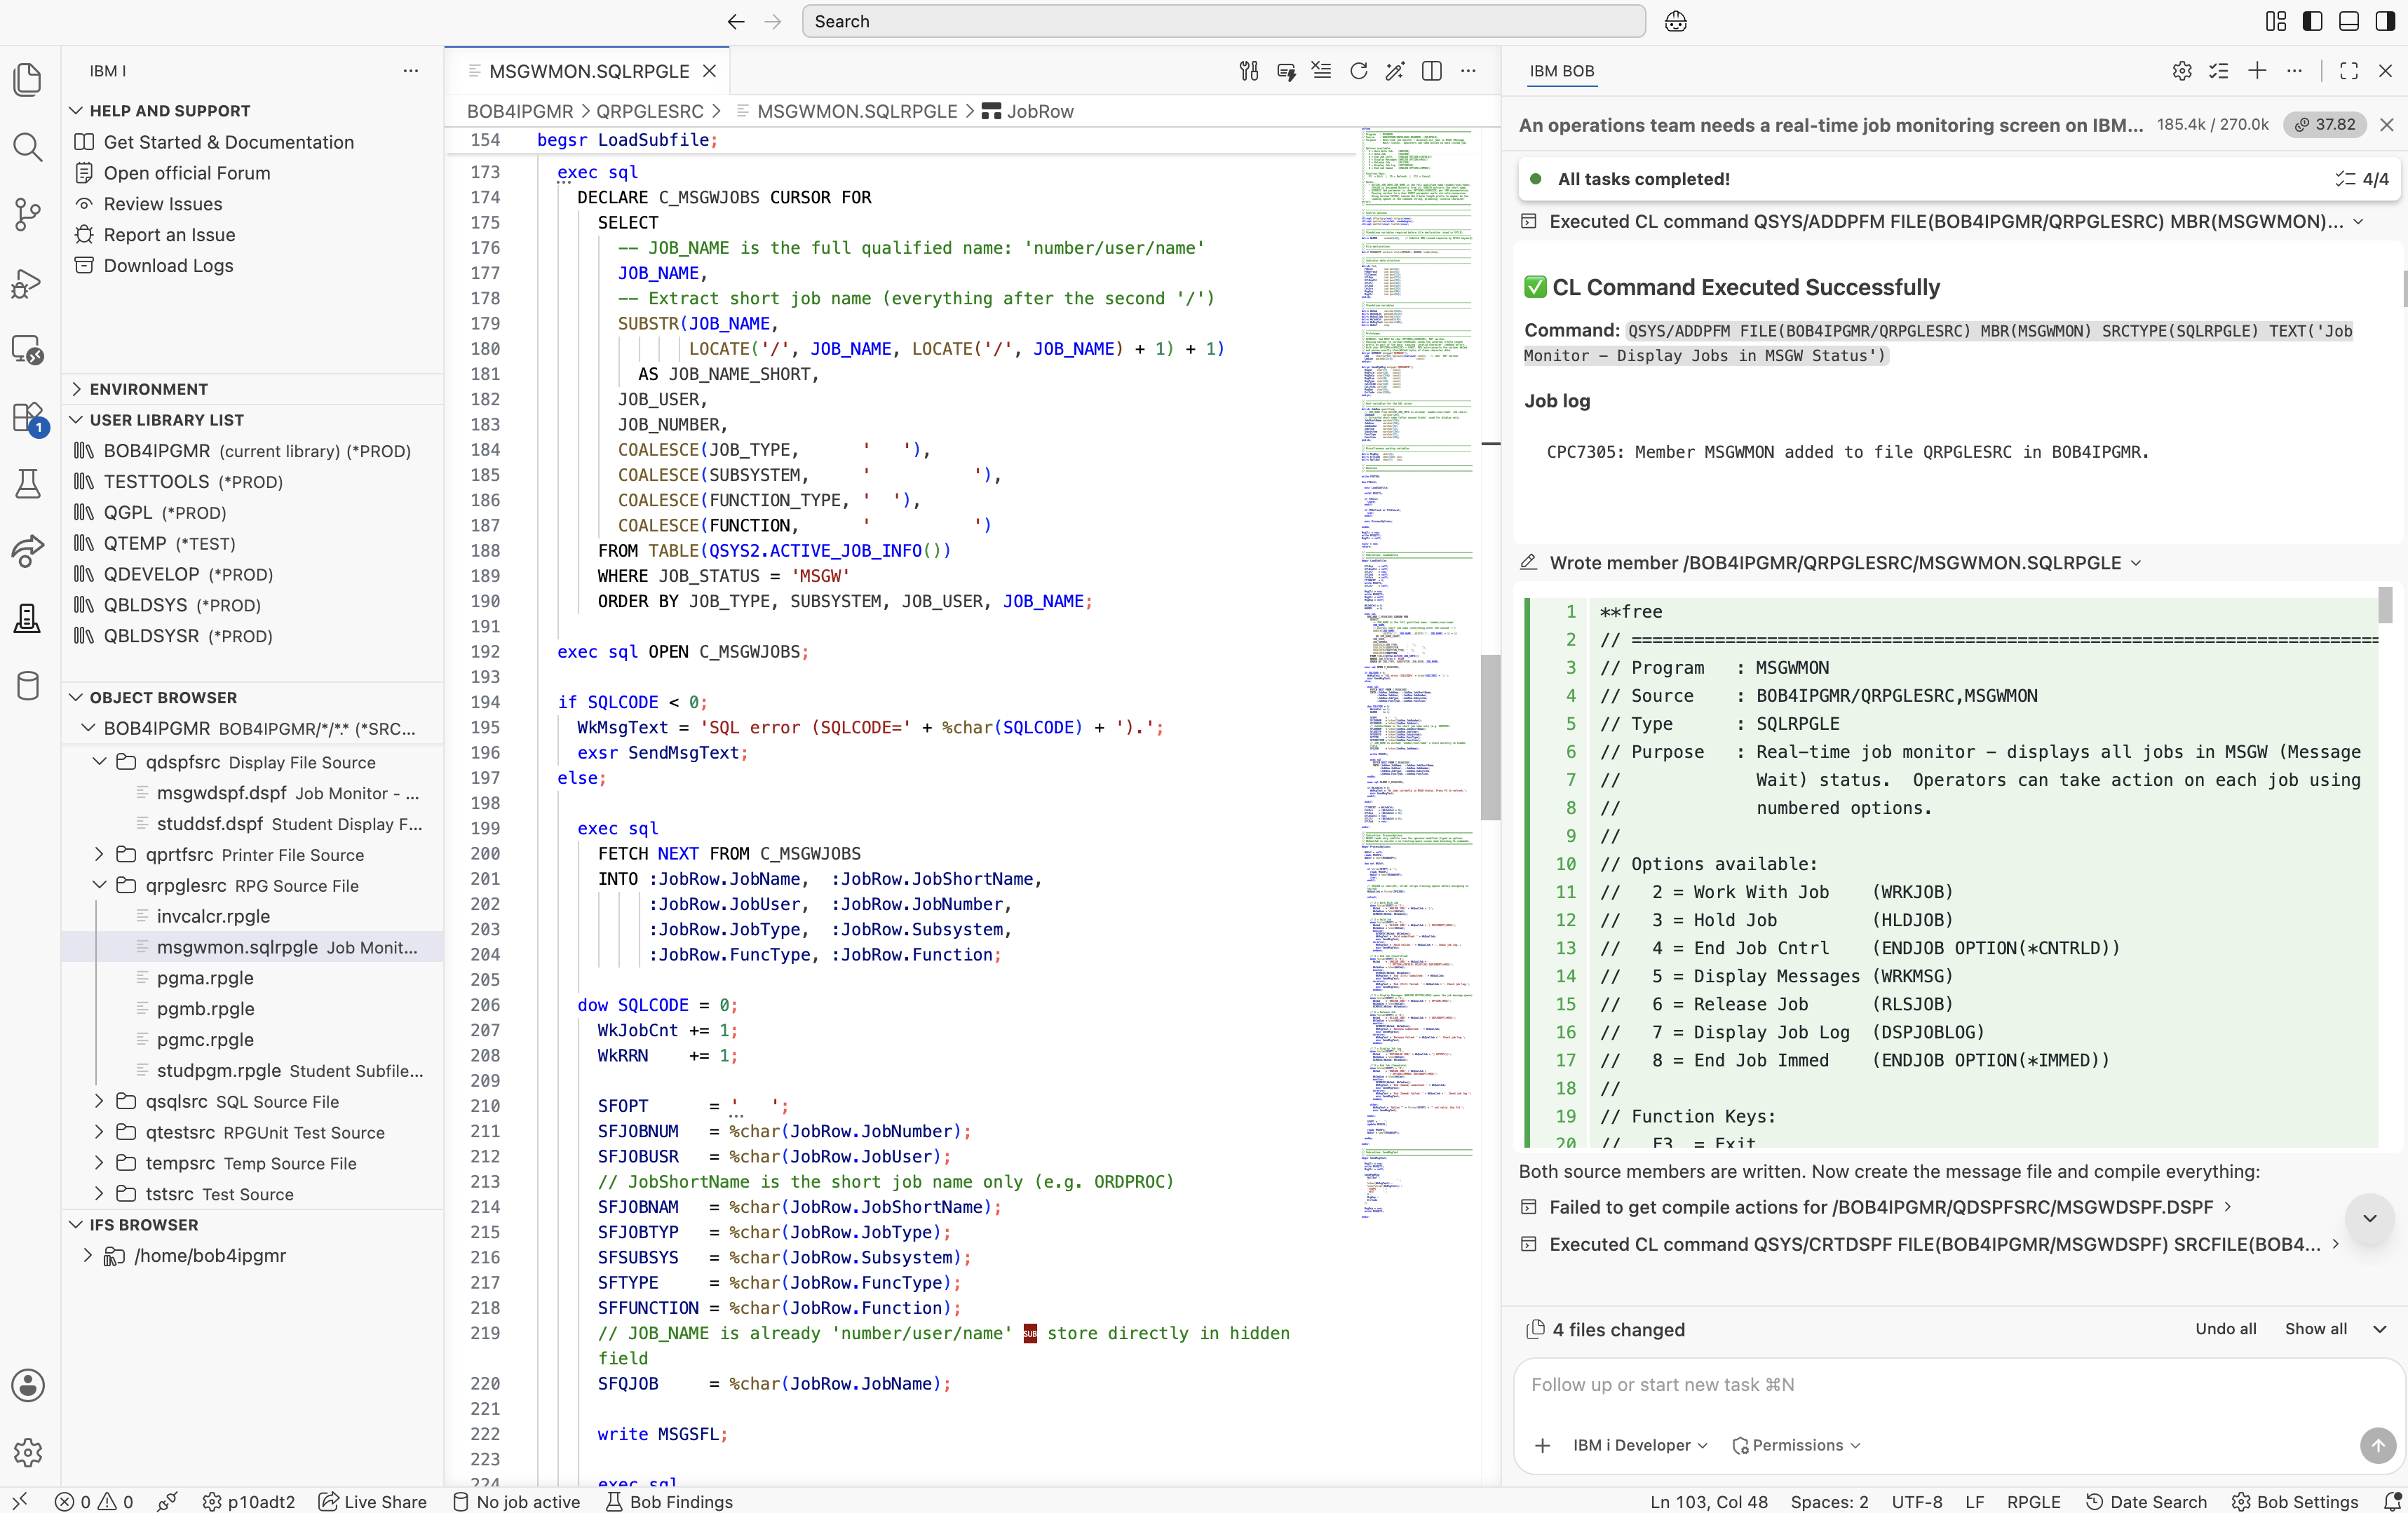Toggle bottom panel layout
This screenshot has height=1513, width=2408.
(2349, 21)
